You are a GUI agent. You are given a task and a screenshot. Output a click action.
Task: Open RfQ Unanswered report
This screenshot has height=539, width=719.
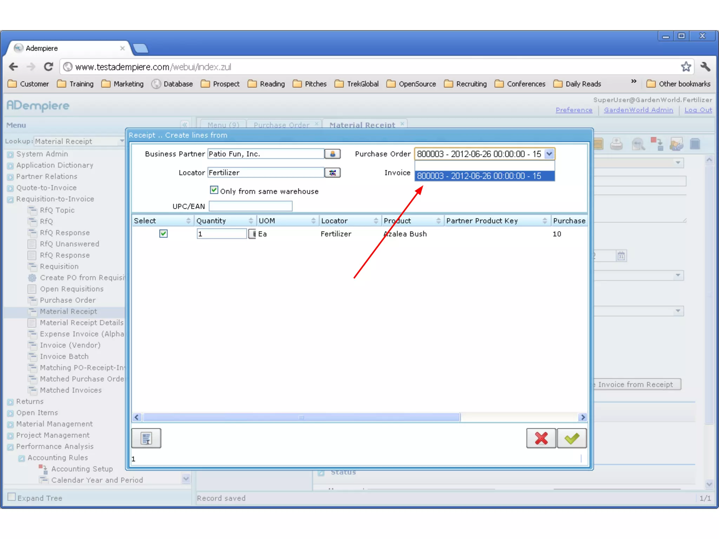point(70,244)
